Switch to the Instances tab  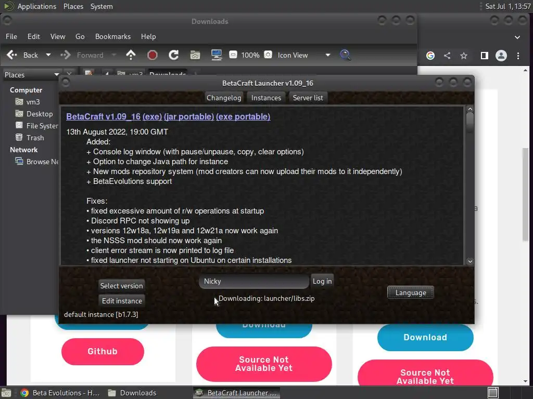click(266, 98)
